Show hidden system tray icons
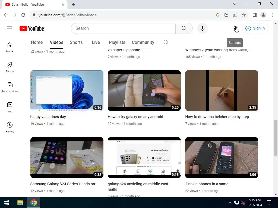Image resolution: width=278 pixels, height=208 pixels. (x=230, y=203)
